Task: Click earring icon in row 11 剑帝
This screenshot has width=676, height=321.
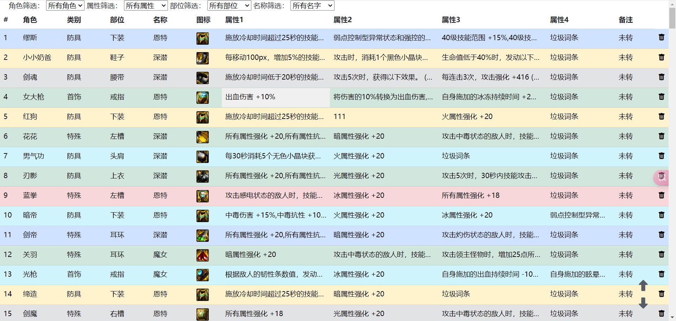Action: click(x=202, y=235)
